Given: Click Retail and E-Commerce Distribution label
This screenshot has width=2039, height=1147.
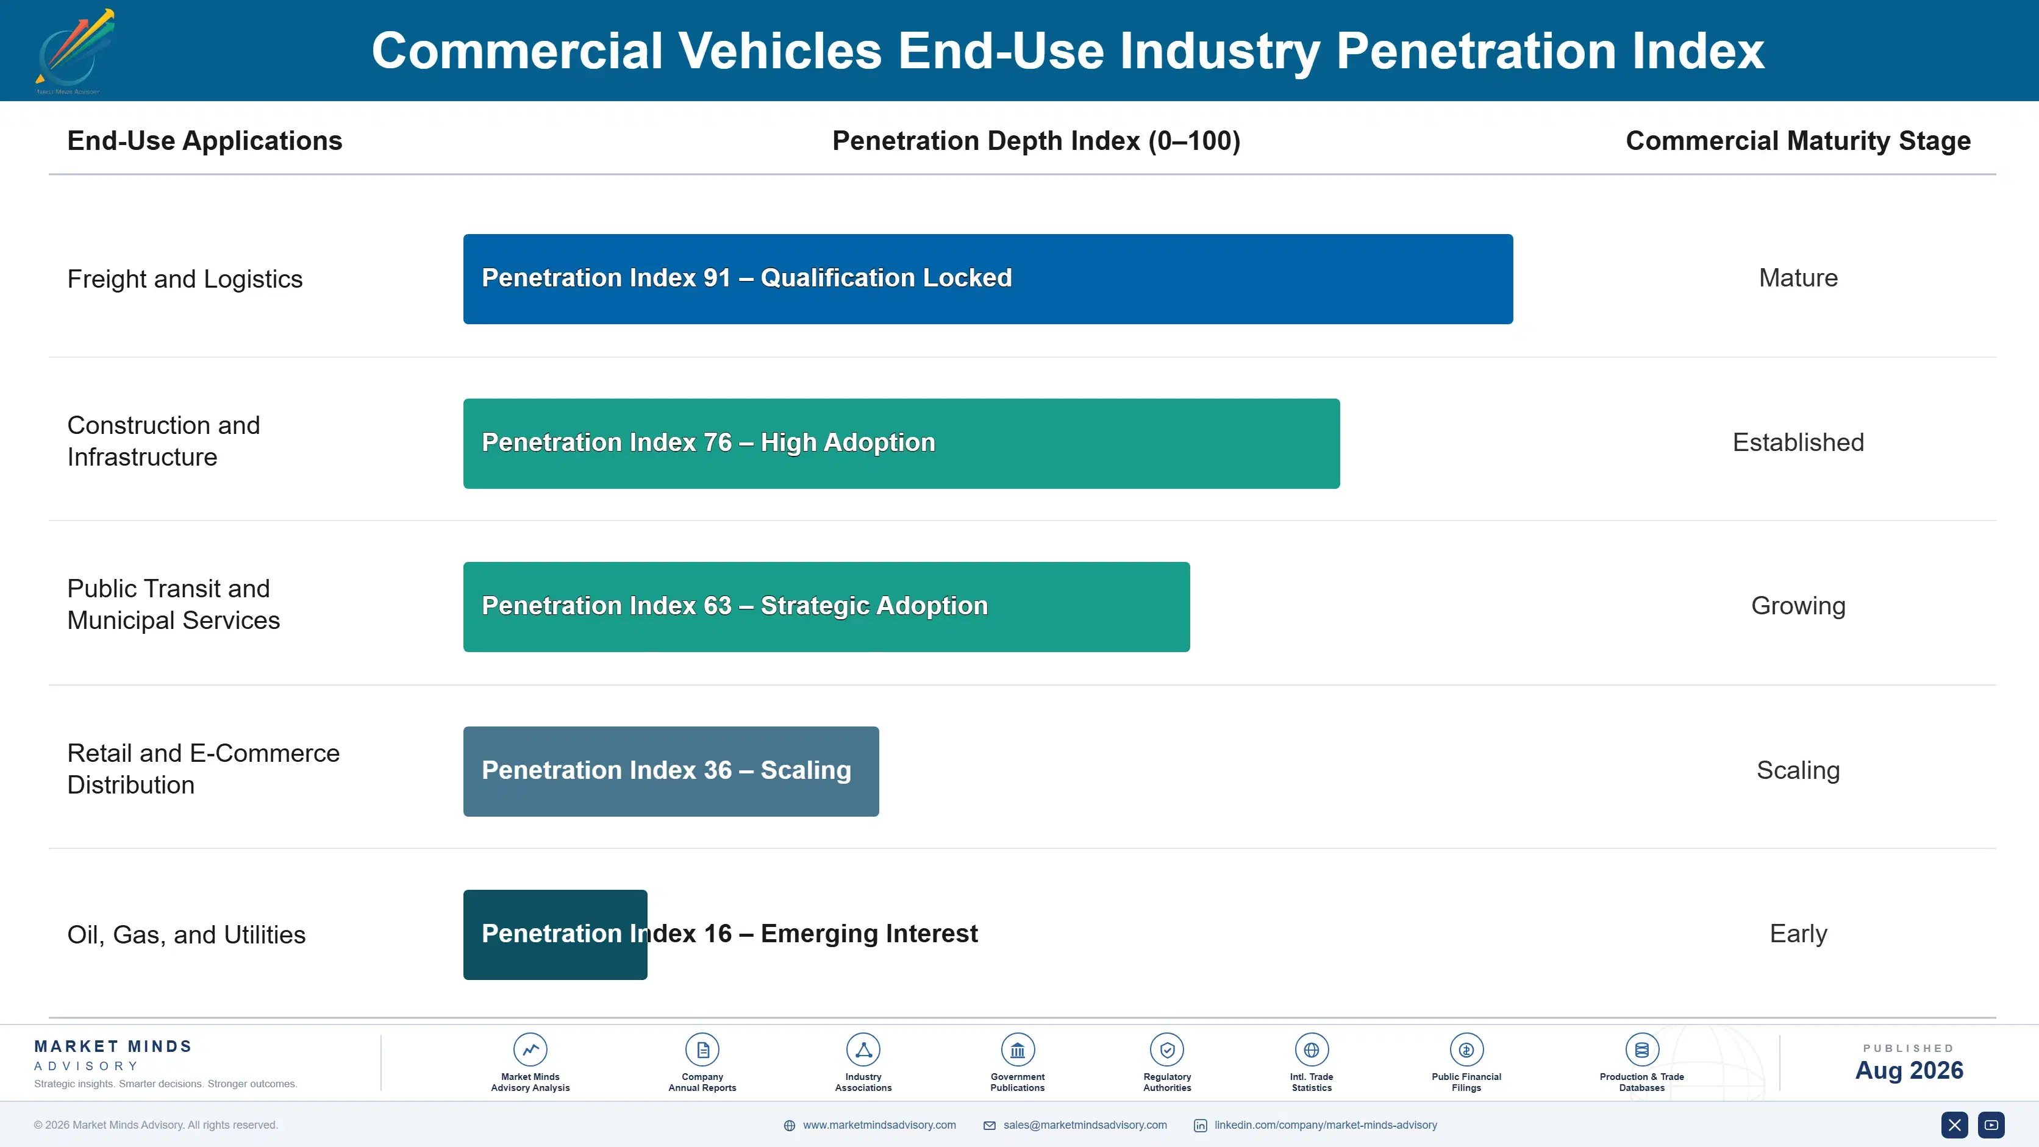Looking at the screenshot, I should click(204, 769).
